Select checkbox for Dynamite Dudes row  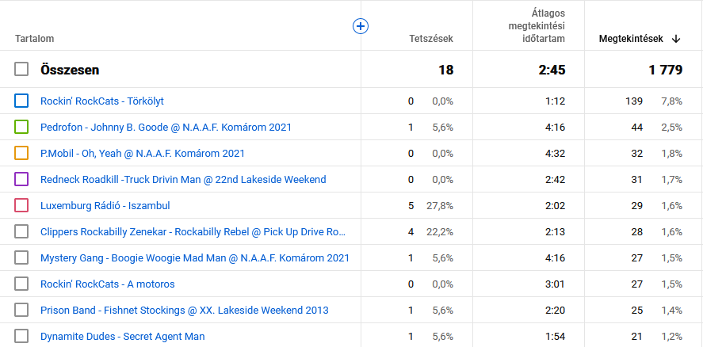[21, 336]
